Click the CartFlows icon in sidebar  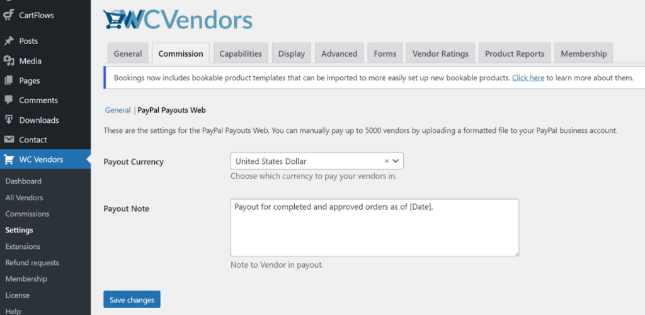(x=9, y=15)
